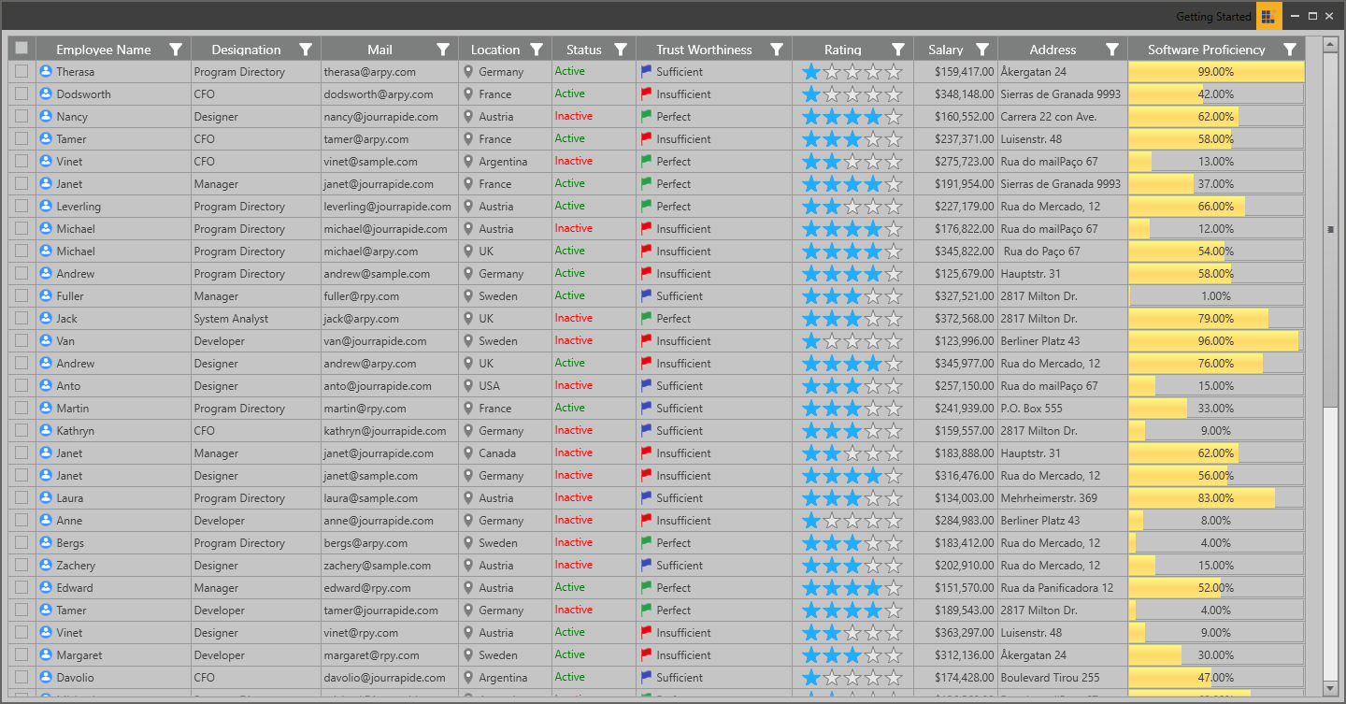Open the Trust Worthiness filter dropdown
The height and width of the screenshot is (704, 1346).
coord(777,49)
